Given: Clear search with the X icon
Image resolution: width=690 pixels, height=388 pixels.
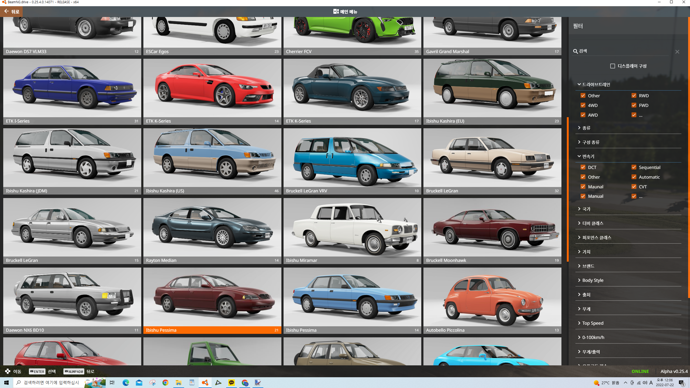Looking at the screenshot, I should (x=677, y=51).
